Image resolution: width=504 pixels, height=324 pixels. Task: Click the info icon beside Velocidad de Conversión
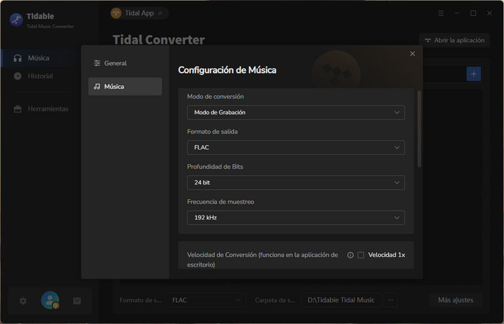350,255
